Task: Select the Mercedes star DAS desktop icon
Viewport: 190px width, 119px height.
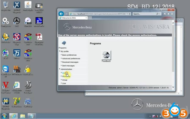Action: coord(17,22)
